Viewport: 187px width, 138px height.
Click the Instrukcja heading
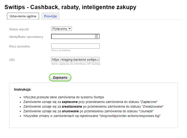click(x=23, y=89)
